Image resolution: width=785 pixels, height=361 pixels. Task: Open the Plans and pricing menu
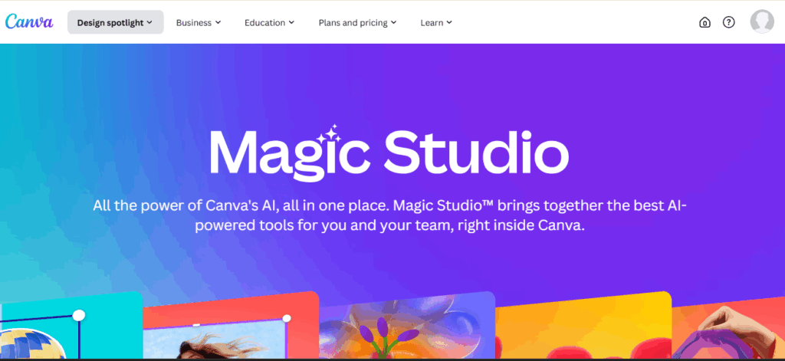tap(357, 22)
